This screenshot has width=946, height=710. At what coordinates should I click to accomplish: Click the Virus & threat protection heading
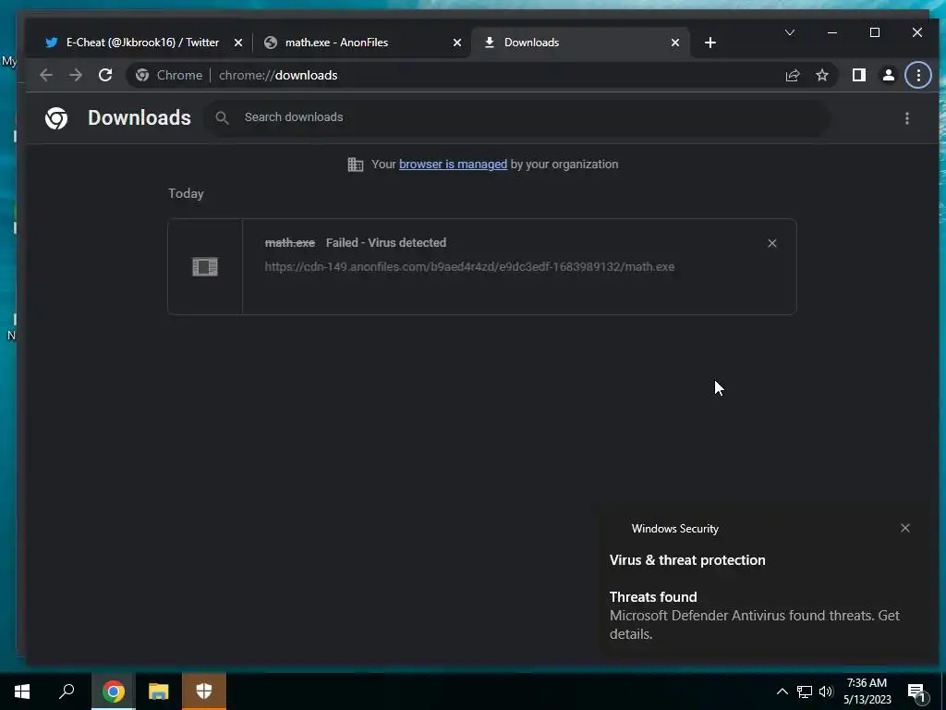pos(687,559)
